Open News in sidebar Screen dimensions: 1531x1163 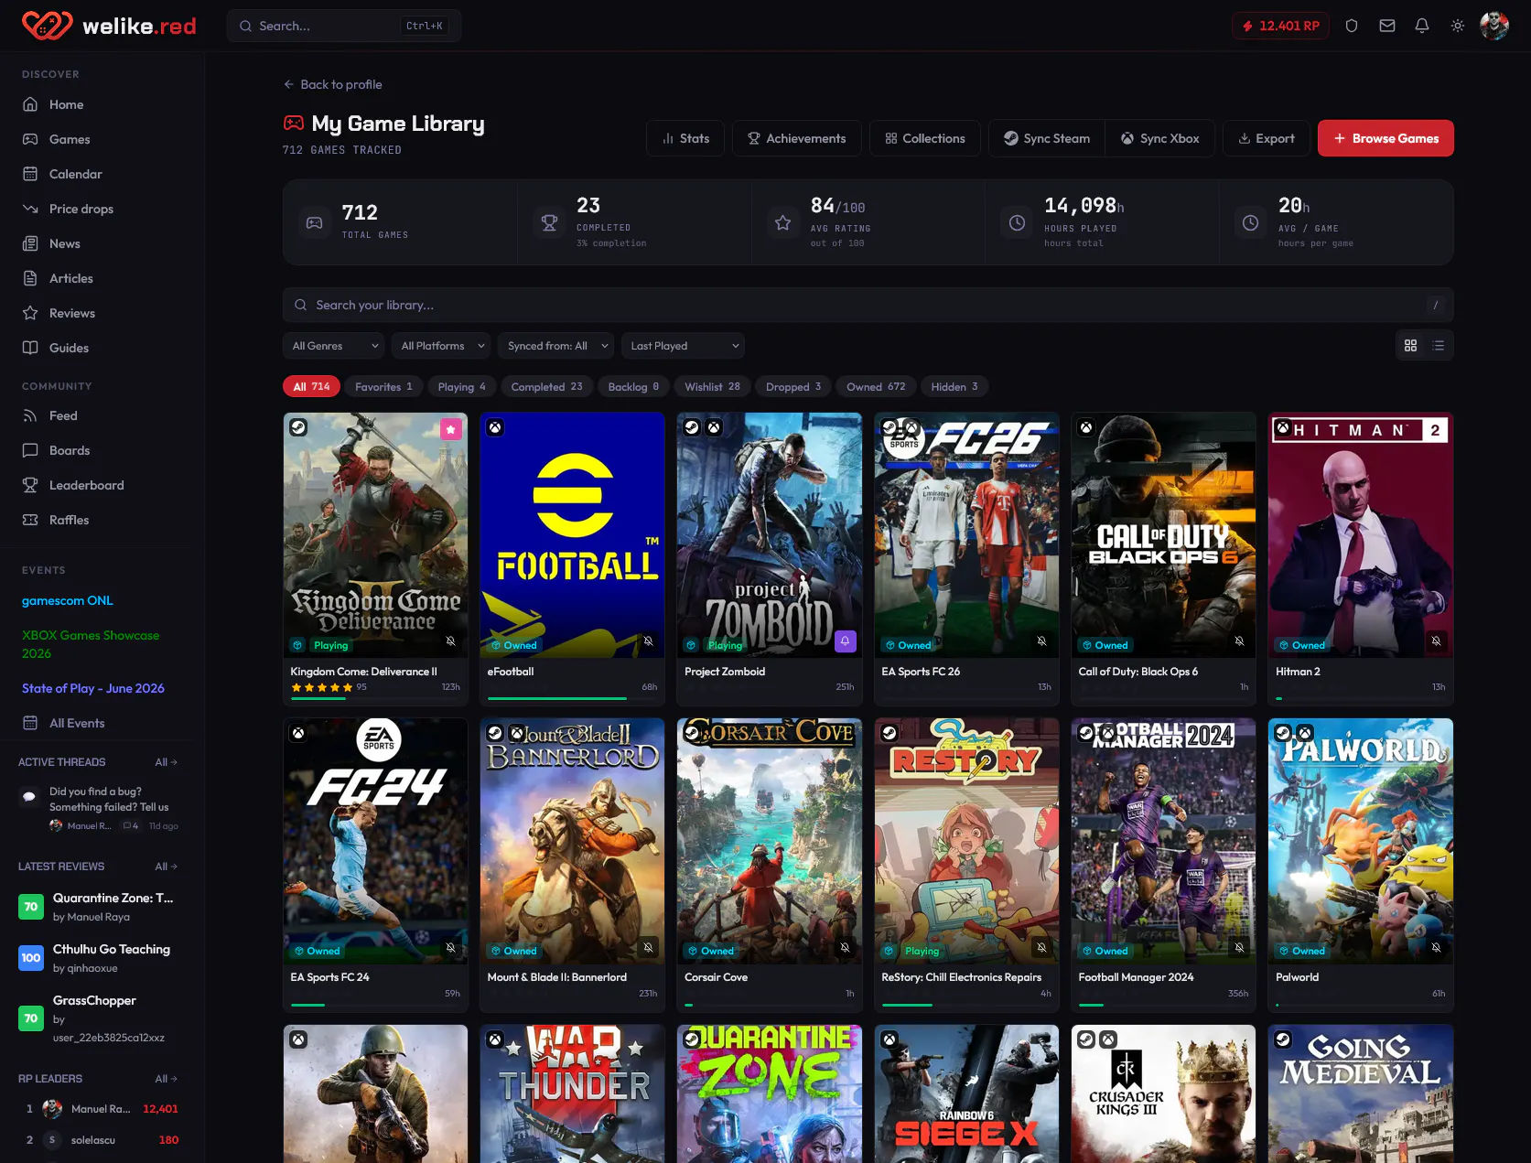click(102, 243)
